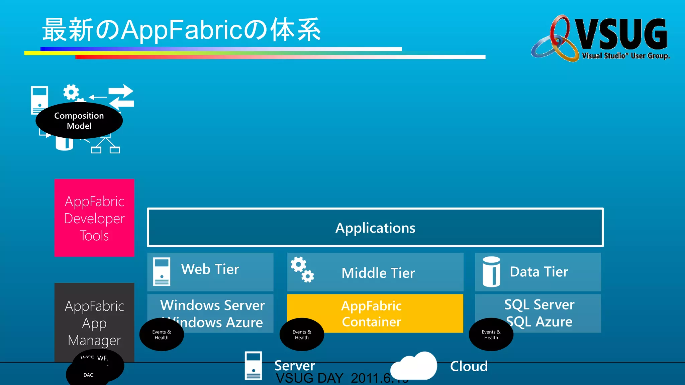Click Events & Health oval under Web Tier
Image resolution: width=685 pixels, height=385 pixels.
(162, 335)
